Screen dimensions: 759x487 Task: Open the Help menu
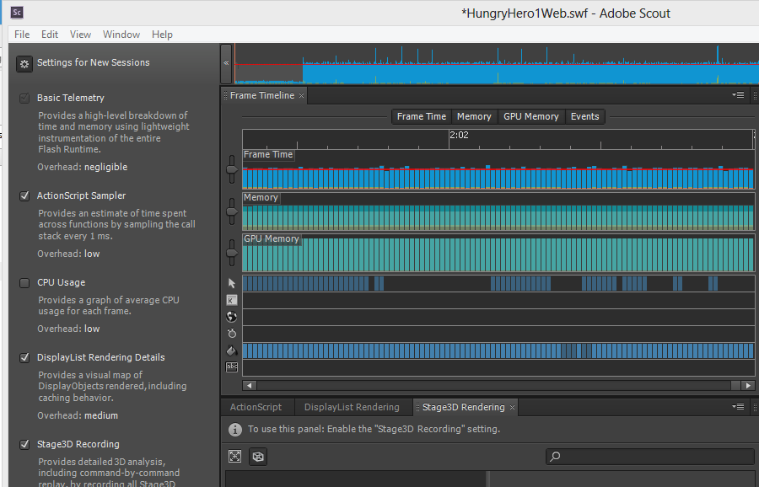pyautogui.click(x=162, y=35)
